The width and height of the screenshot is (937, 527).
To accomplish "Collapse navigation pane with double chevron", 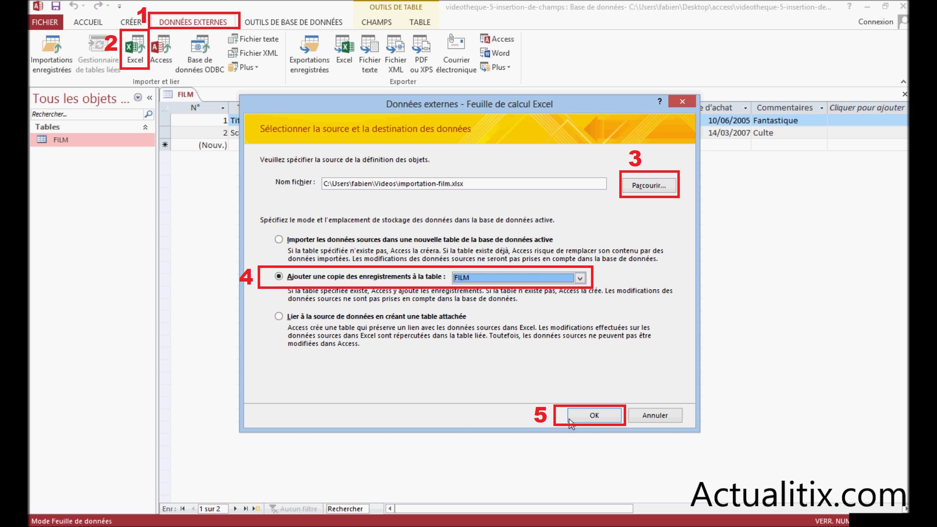I will click(x=149, y=98).
